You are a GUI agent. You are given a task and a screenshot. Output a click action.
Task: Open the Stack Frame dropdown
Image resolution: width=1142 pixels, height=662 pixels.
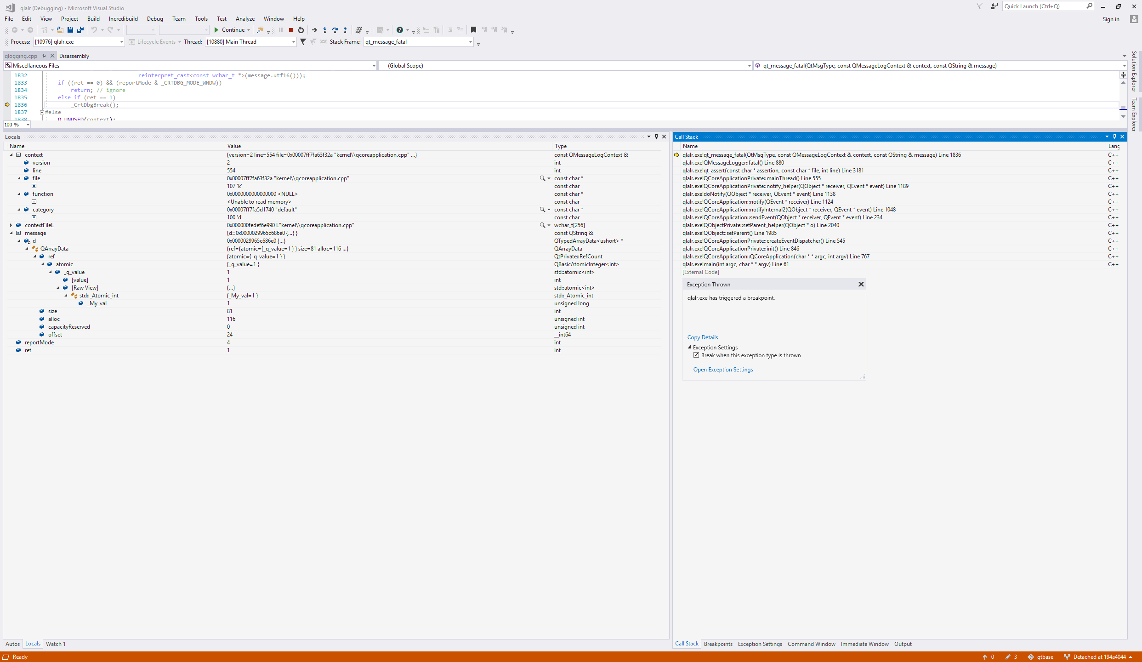click(470, 42)
